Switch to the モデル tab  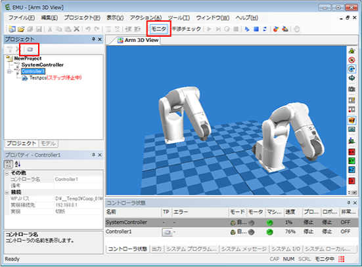(x=48, y=144)
